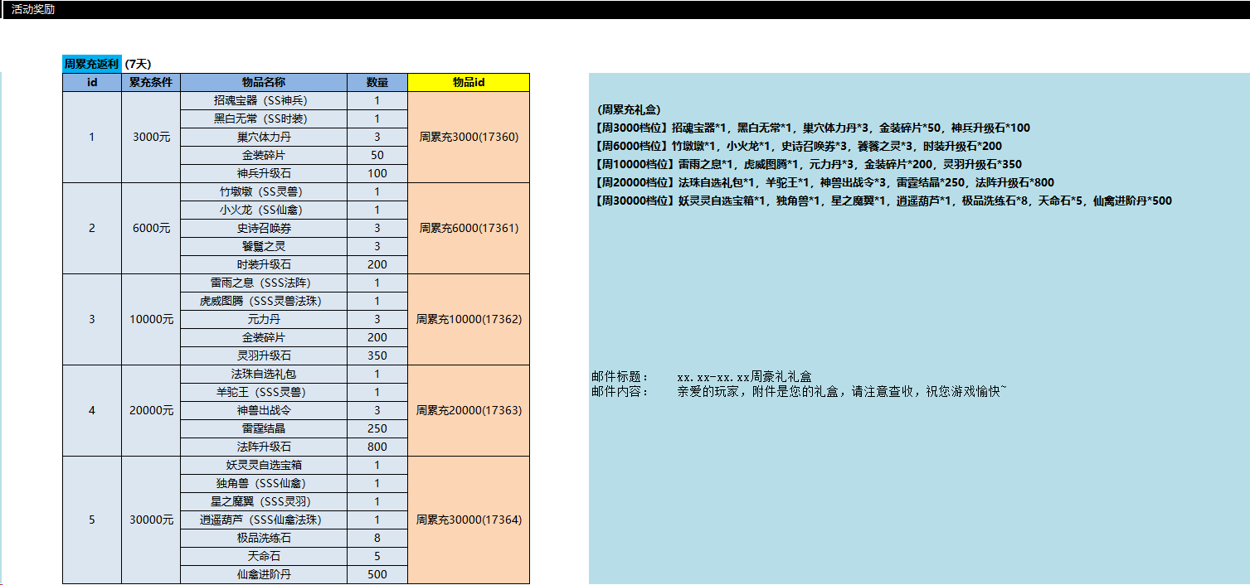The height and width of the screenshot is (585, 1250).
Task: Select the 小火龙（SS仙禽）cell
Action: tap(264, 210)
